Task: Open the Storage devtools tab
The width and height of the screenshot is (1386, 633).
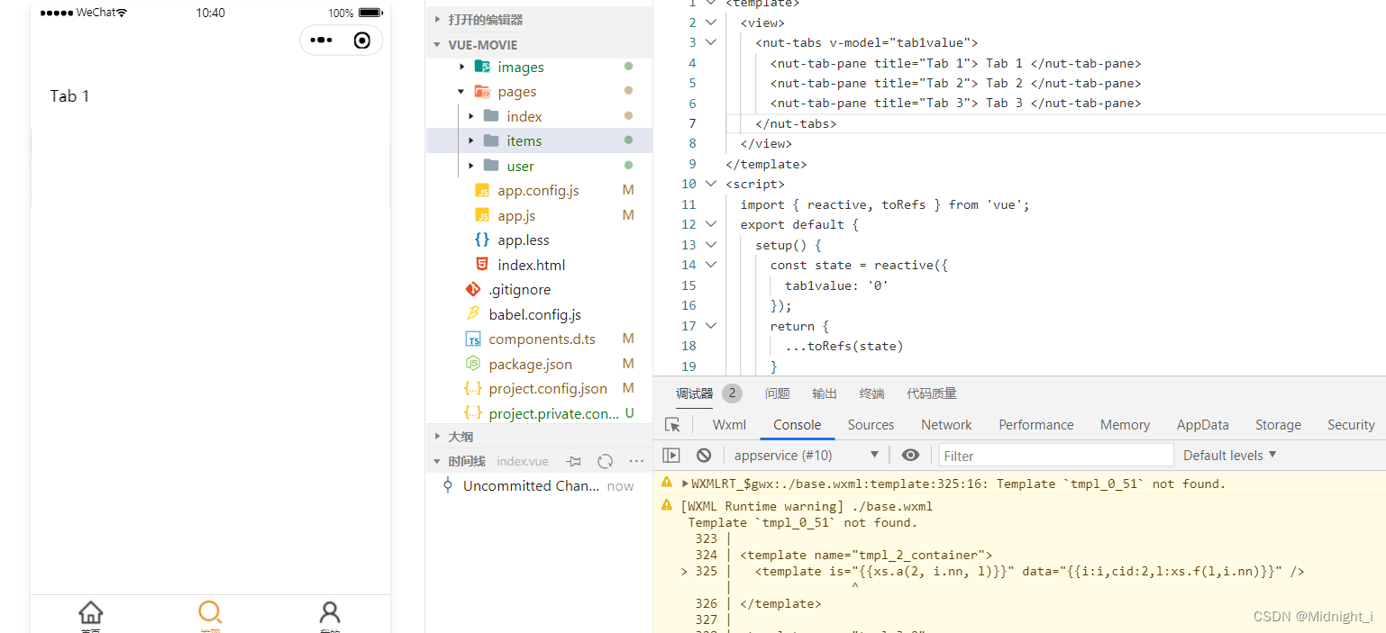Action: click(1278, 425)
